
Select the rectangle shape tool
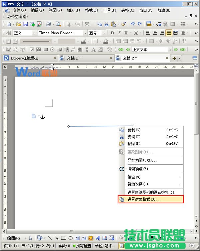coord(63,238)
